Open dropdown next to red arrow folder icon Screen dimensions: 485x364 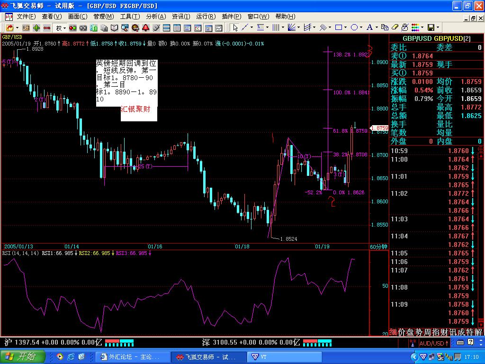click(x=17, y=28)
